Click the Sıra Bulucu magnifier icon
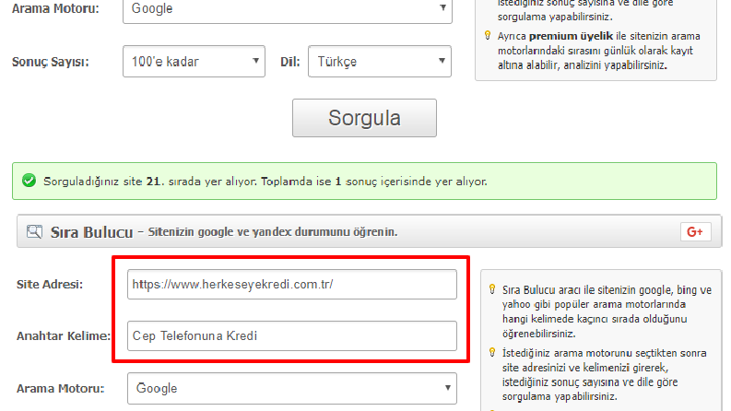The height and width of the screenshot is (411, 731). click(34, 231)
